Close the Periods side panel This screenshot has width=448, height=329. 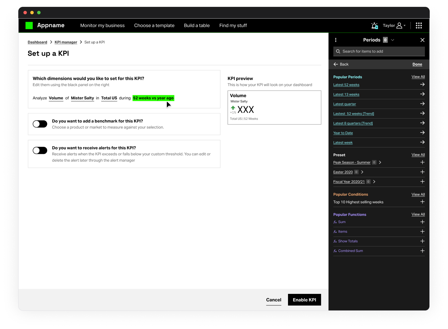[422, 40]
